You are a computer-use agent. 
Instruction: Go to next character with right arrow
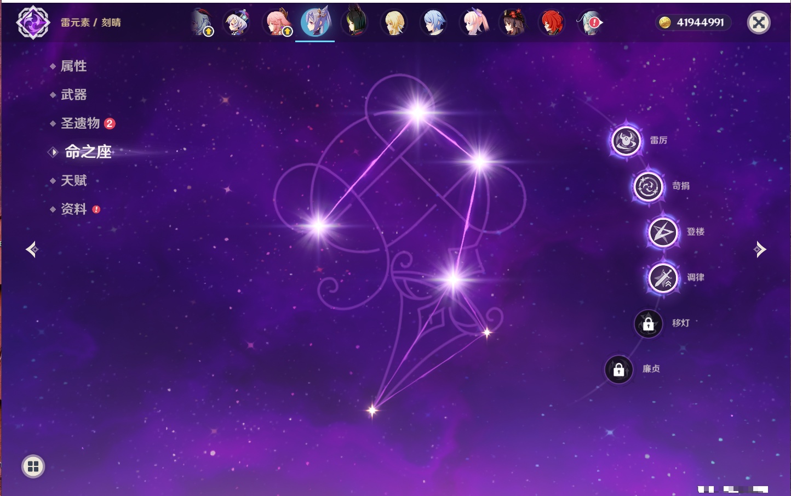tap(760, 249)
